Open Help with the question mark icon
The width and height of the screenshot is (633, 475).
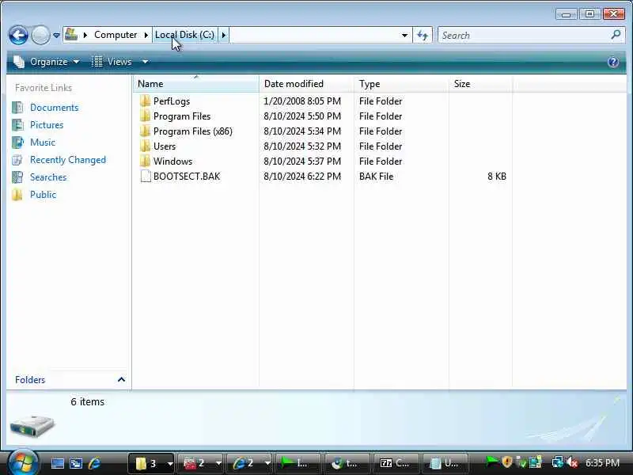click(x=612, y=62)
